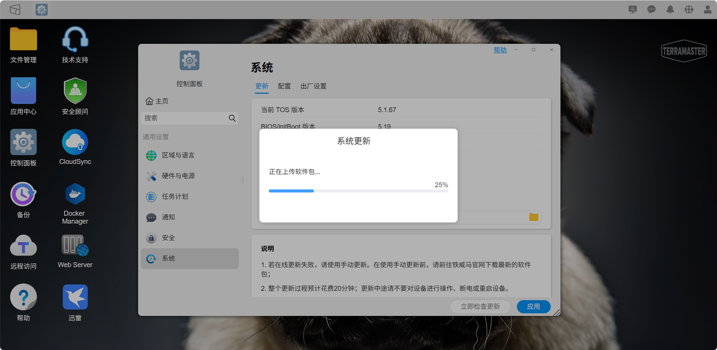This screenshot has height=350, width=717.
Task: Switch to the 更新 tab
Action: (x=262, y=86)
